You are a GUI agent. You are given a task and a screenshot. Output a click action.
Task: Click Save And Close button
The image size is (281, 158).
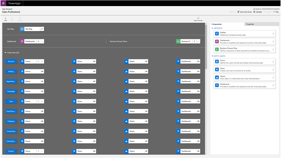tap(245, 12)
